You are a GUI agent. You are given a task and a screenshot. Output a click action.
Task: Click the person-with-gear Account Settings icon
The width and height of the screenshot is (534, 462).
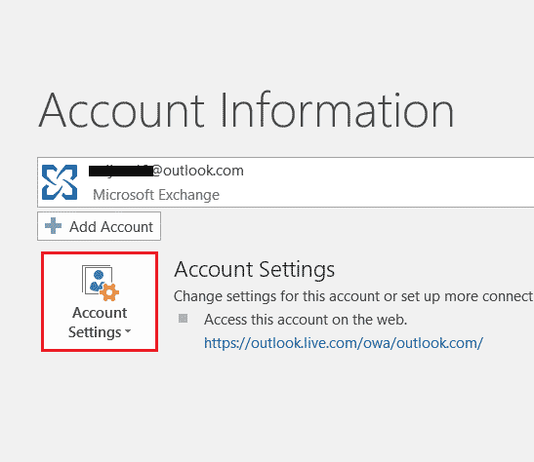[x=101, y=283]
